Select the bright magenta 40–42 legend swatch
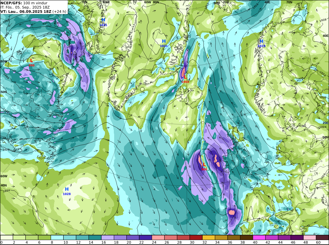Image resolution: width=329 pixels, height=245 pixels. point(259,237)
